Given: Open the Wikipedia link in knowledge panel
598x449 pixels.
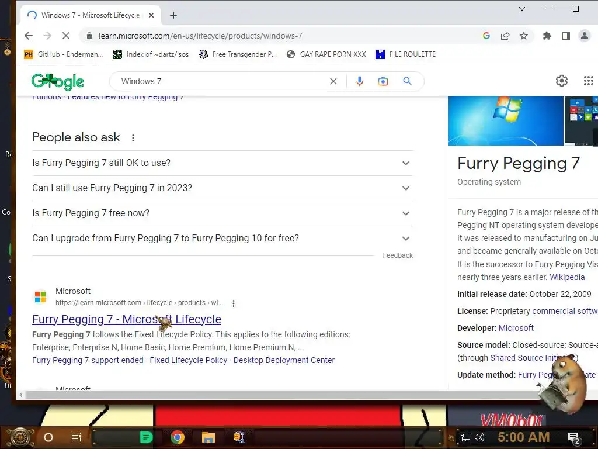Looking at the screenshot, I should (x=567, y=277).
